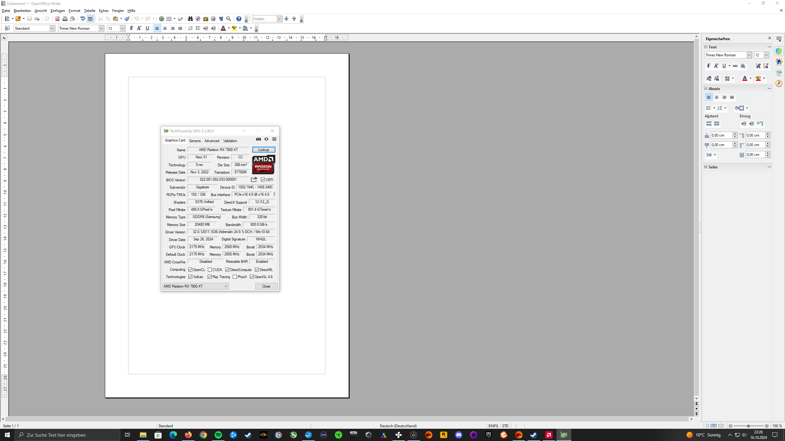785x441 pixels.
Task: Expand the Times New Roman font dropdown
Action: coord(101,28)
